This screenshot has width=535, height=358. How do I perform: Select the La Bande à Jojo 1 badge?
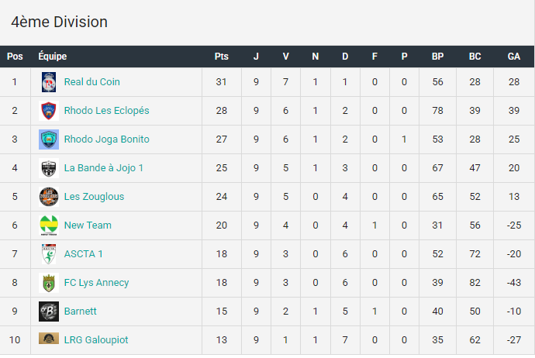[x=49, y=168]
